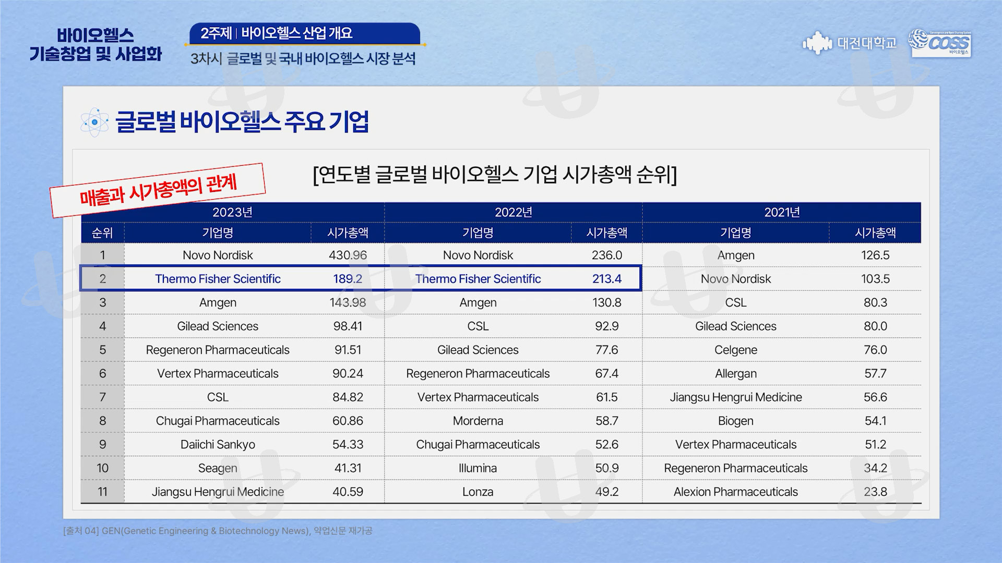The image size is (1002, 563).
Task: Click the 2021년 column header
Action: (x=781, y=212)
